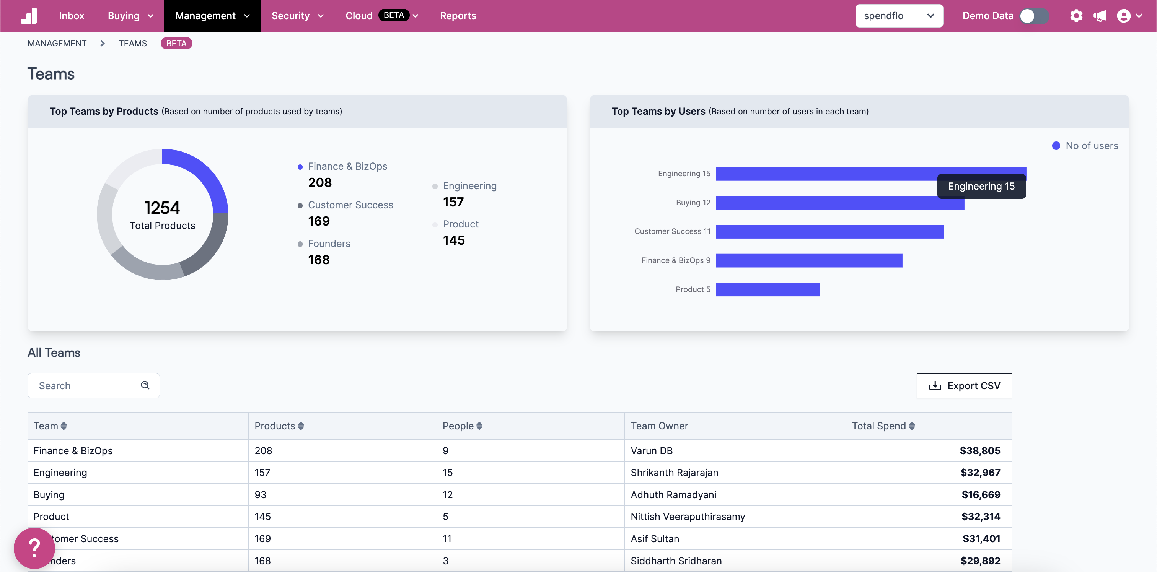Sort table by Total Spend arrows
The width and height of the screenshot is (1157, 572).
[x=912, y=426]
